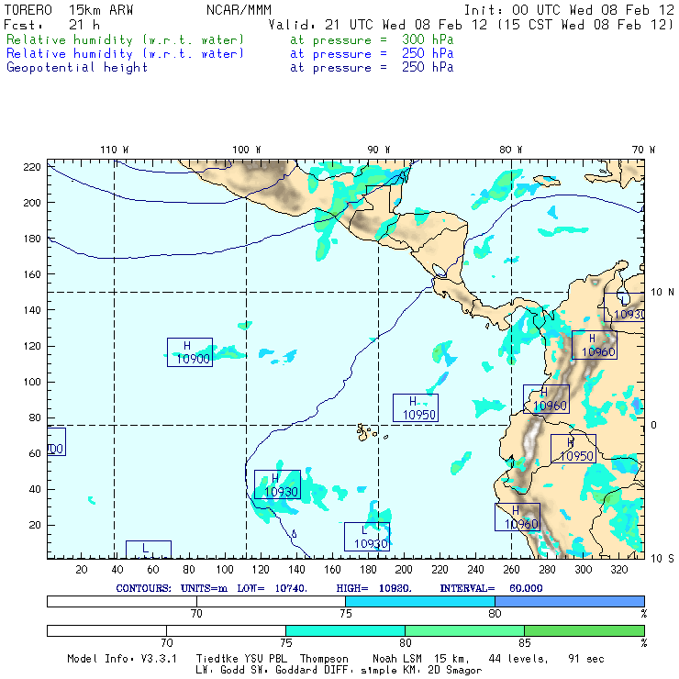Screen dimensions: 679x679
Task: Pick the cyan 75-80% swatch in top colorbar
Action: [419, 600]
